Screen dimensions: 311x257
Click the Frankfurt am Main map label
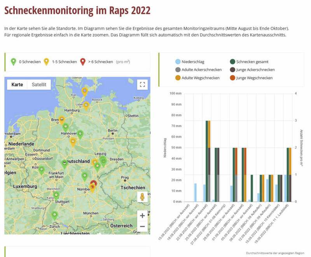pos(56,175)
